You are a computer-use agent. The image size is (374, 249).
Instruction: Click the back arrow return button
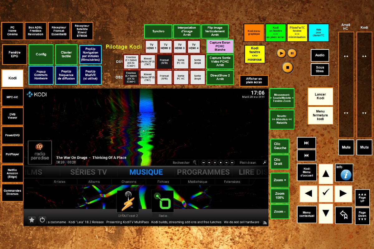[x=344, y=215]
